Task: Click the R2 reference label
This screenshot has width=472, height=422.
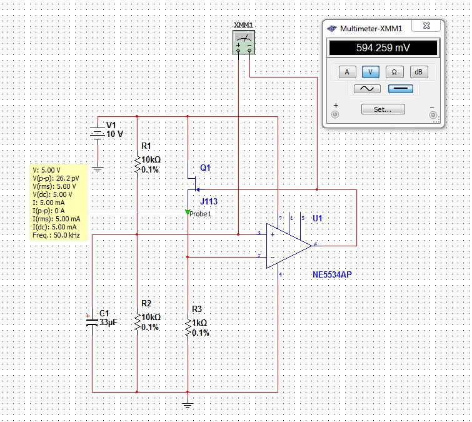Action: (x=146, y=303)
